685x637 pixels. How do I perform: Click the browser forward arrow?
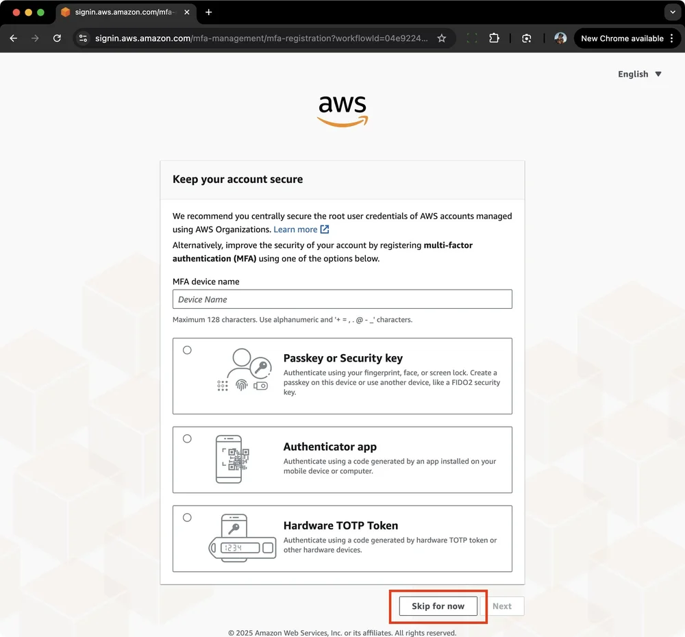tap(35, 38)
